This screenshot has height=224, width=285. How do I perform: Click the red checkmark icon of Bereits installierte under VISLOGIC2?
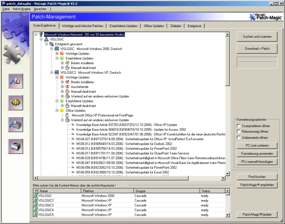pos(67,82)
